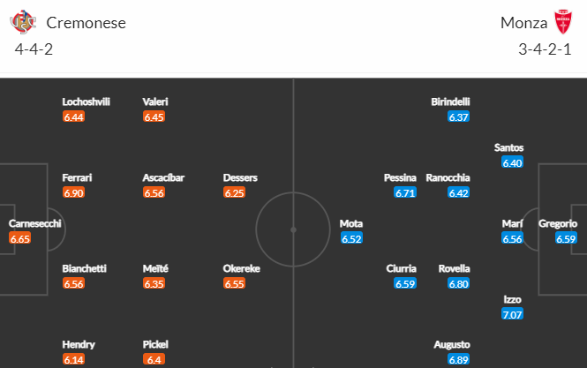The image size is (587, 368).
Task: Select Birindelli's 6.37 rating badge
Action: 459,116
